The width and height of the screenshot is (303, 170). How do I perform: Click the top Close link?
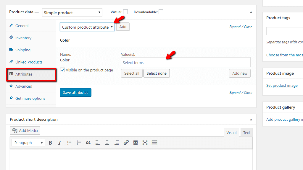pyautogui.click(x=248, y=27)
